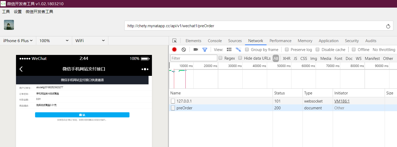Click the preOrder document file icon
The width and height of the screenshot is (397, 147).
(173, 108)
